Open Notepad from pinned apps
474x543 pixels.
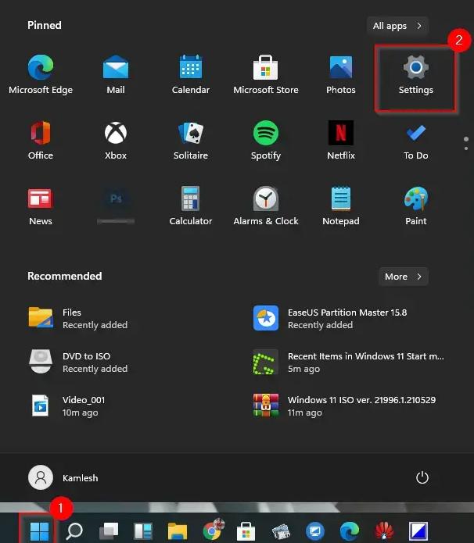point(340,205)
